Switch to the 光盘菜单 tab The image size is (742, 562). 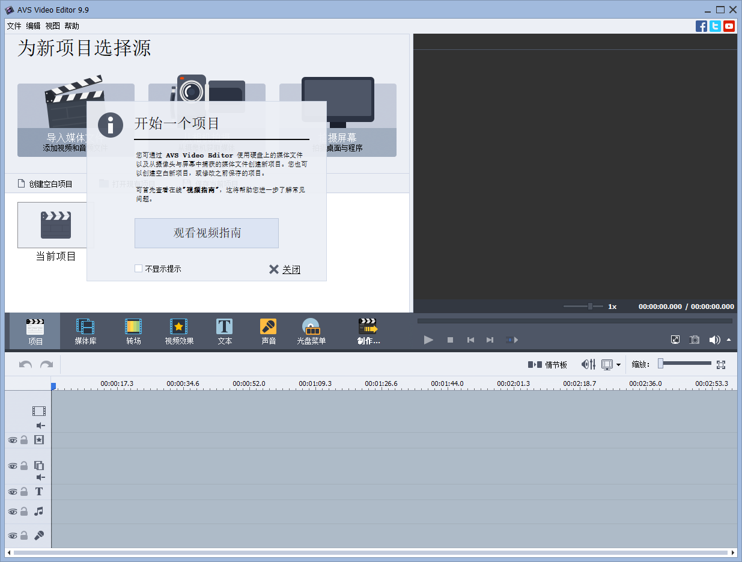click(x=311, y=331)
